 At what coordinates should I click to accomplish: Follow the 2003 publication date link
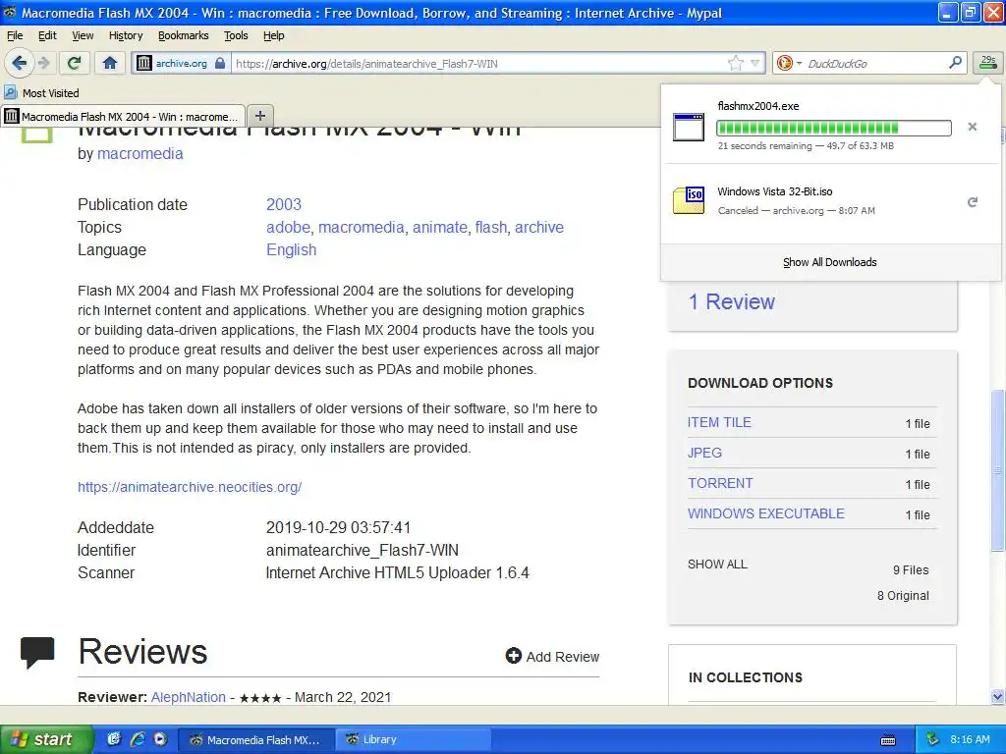point(284,204)
